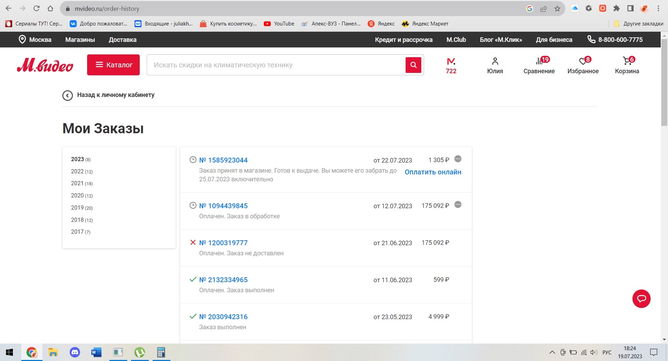This screenshot has height=361, width=668.
Task: Open Кредит и рассрочка menu item
Action: [404, 40]
